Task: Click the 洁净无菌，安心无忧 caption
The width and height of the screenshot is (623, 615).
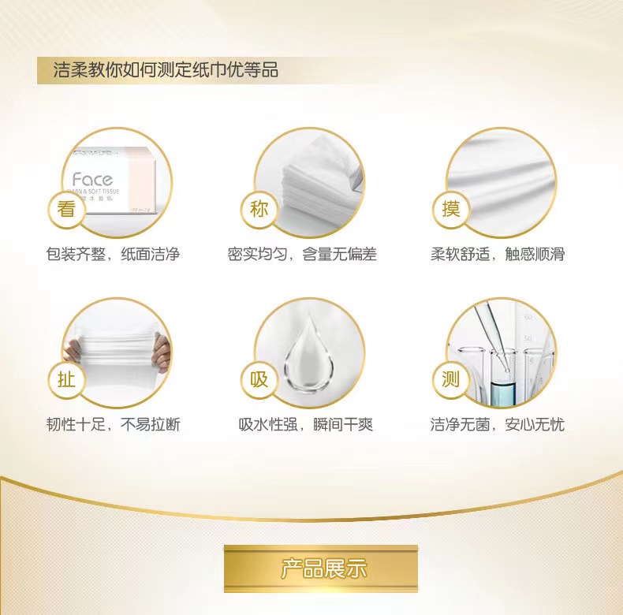Action: click(x=498, y=424)
